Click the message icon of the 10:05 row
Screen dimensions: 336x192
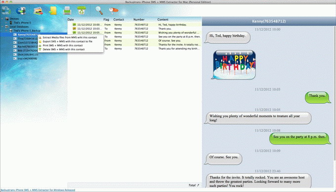pyautogui.click(x=74, y=33)
